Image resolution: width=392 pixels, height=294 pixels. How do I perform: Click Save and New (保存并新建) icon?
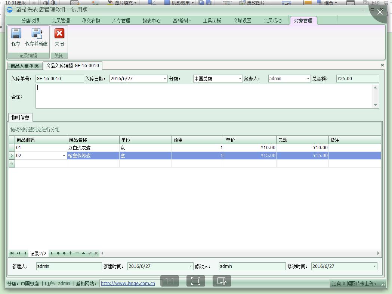37,33
